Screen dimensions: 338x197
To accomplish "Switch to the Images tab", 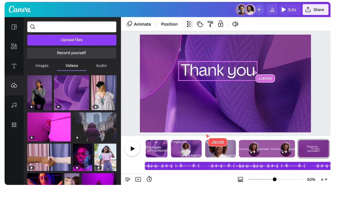I will click(42, 65).
